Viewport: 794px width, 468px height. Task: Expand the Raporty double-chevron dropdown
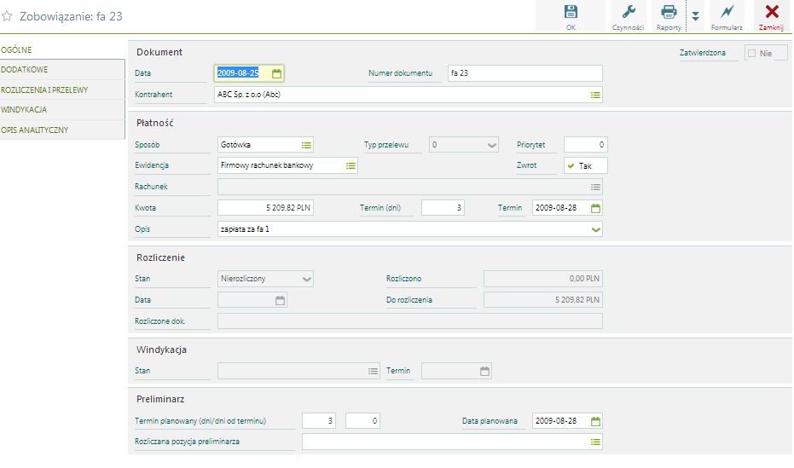tap(695, 17)
